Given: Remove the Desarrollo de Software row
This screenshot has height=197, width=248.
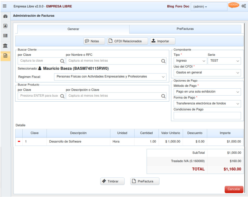Looking at the screenshot, I should point(19,142).
